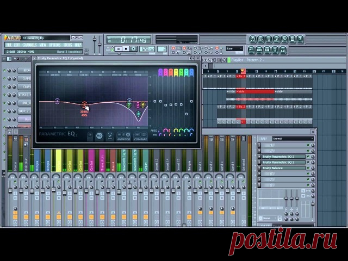This screenshot has height=261, width=348.
Task: Show the Step Sequencer window icon
Action: click(x=259, y=50)
